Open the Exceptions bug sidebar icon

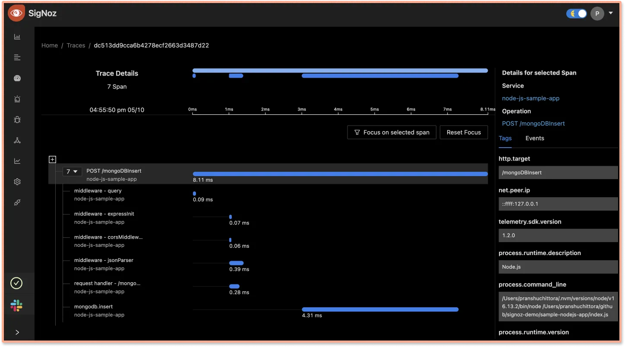click(17, 120)
